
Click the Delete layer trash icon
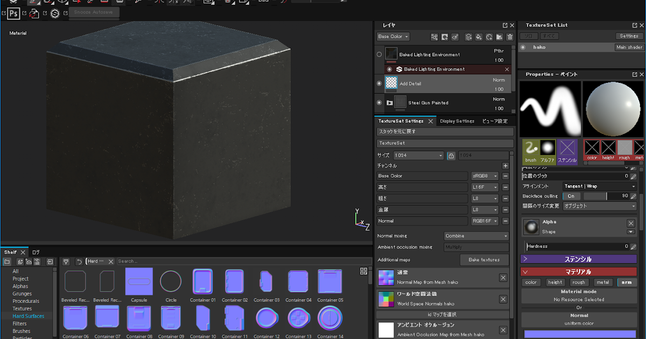[x=510, y=37]
